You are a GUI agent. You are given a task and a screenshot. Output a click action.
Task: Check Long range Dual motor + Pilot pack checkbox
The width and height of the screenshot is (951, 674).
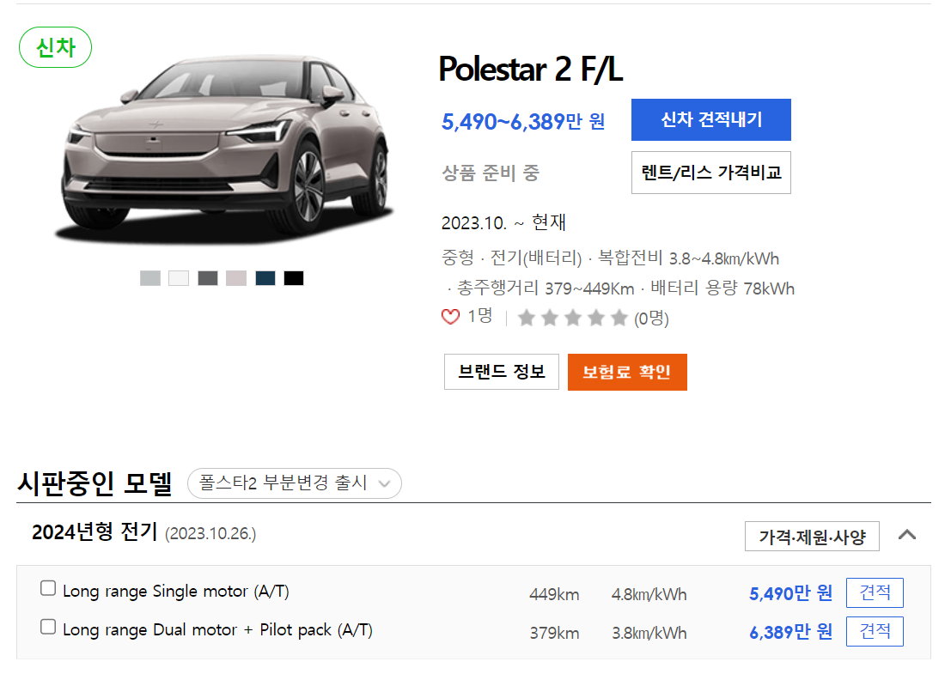tap(48, 627)
